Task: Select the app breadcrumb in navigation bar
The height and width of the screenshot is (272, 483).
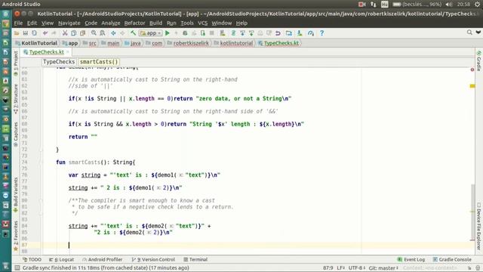Action: click(x=70, y=43)
